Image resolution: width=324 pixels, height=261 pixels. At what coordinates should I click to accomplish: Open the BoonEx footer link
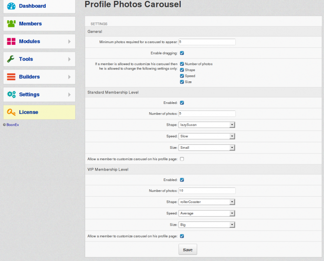[x=13, y=125]
